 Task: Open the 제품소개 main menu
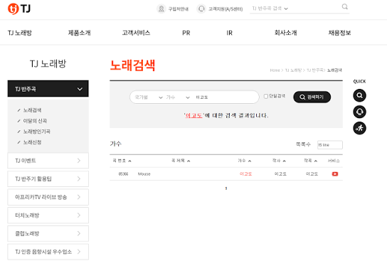click(x=79, y=33)
